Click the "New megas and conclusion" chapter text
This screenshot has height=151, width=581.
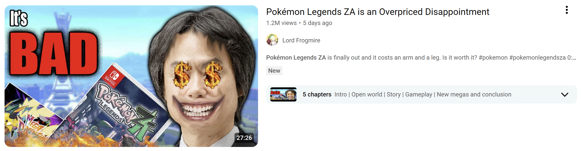pyautogui.click(x=474, y=94)
